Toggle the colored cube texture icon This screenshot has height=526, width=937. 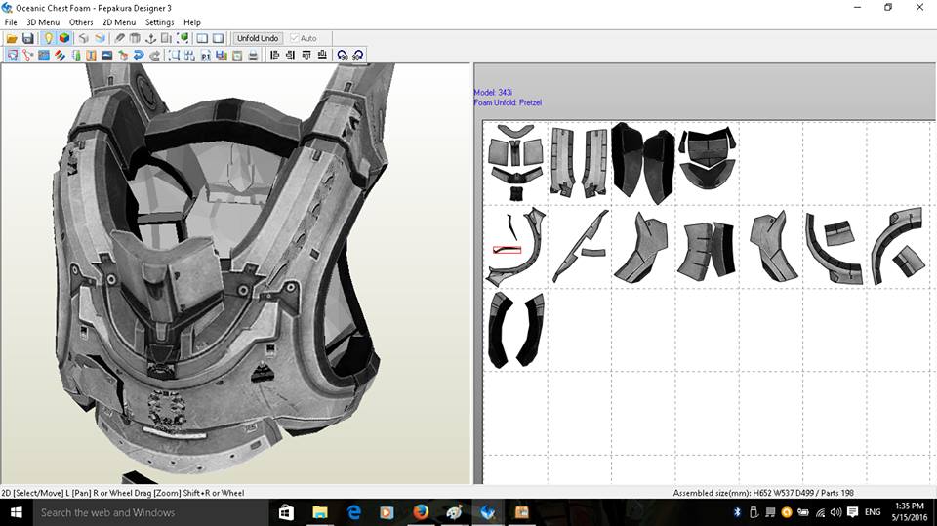pos(64,38)
